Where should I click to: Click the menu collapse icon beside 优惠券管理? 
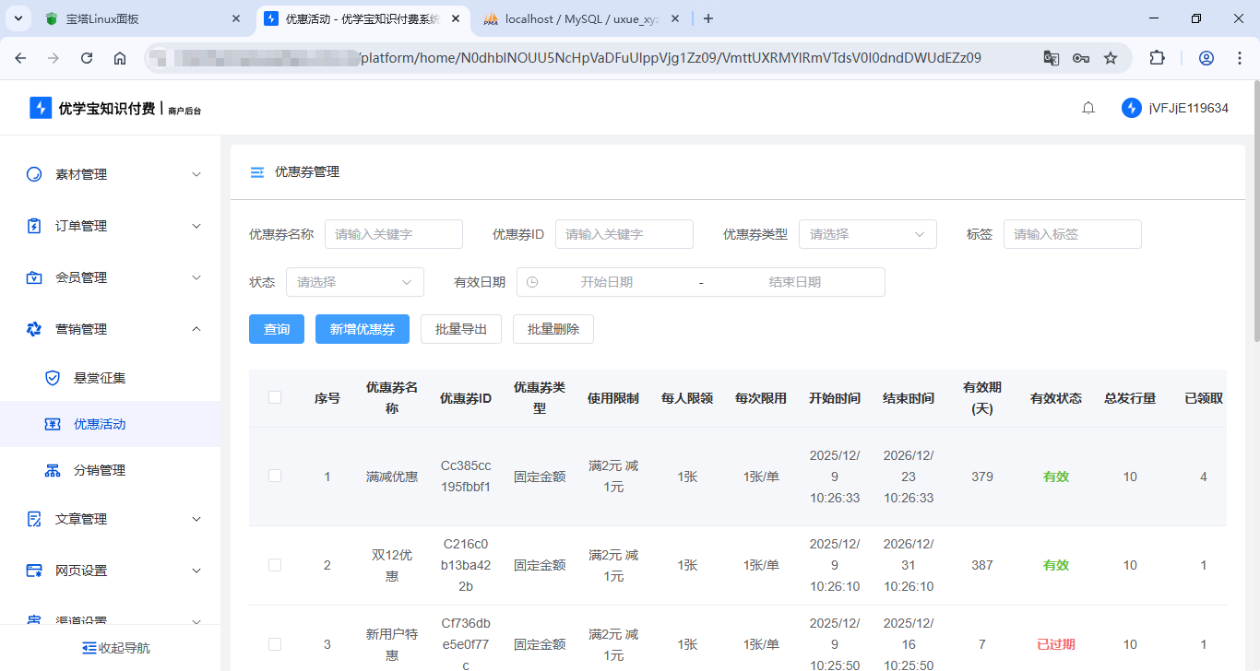pyautogui.click(x=257, y=172)
